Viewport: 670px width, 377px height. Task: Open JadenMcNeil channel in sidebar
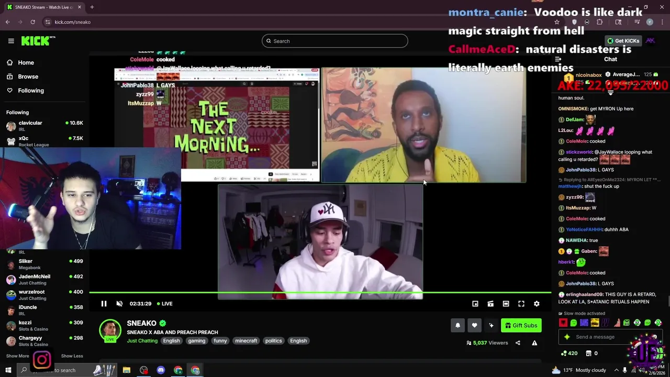click(44, 280)
